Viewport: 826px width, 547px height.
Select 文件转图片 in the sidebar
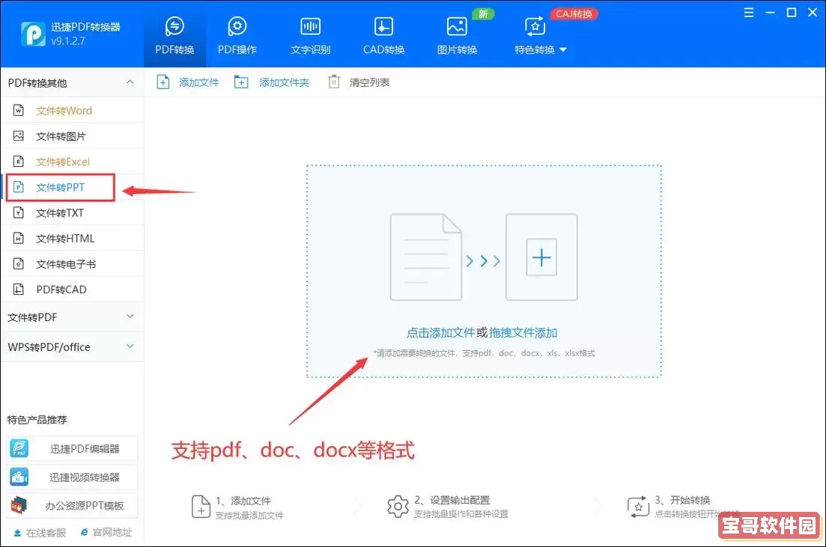[72, 136]
